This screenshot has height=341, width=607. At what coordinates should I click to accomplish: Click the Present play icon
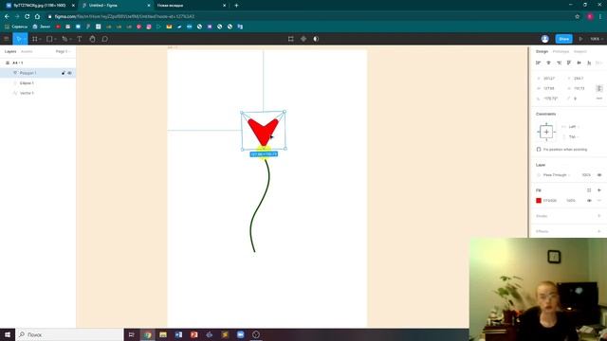click(580, 39)
